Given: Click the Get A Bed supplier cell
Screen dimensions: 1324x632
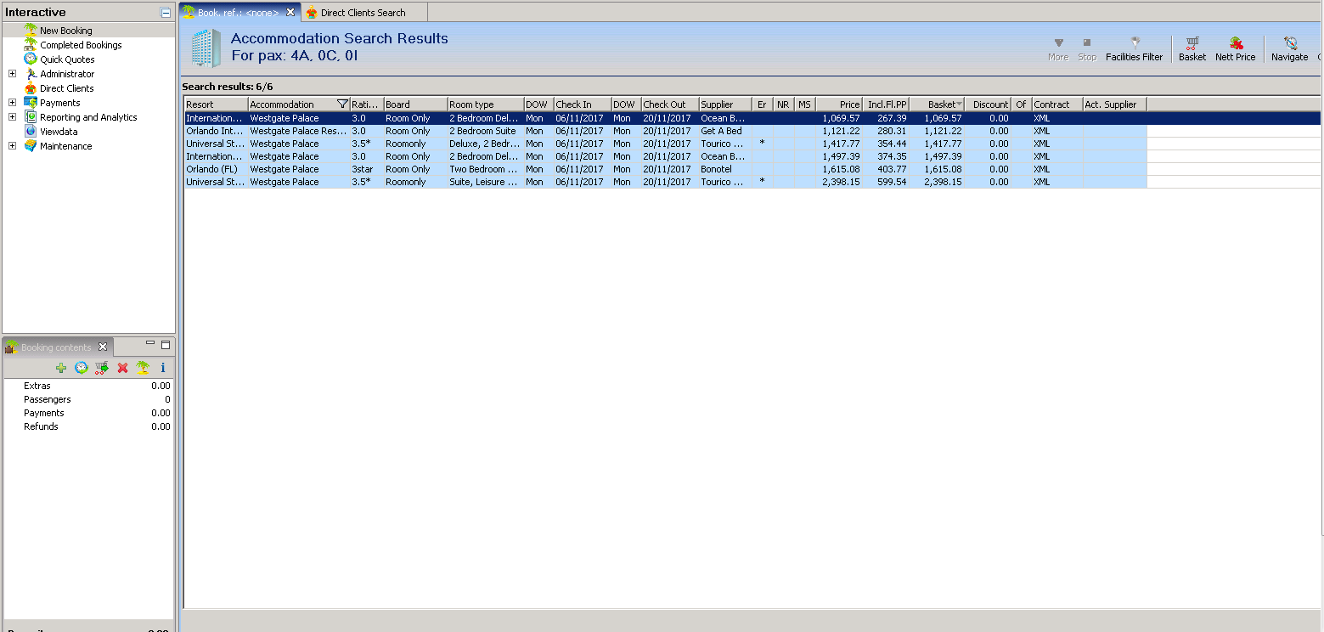Looking at the screenshot, I should (725, 131).
